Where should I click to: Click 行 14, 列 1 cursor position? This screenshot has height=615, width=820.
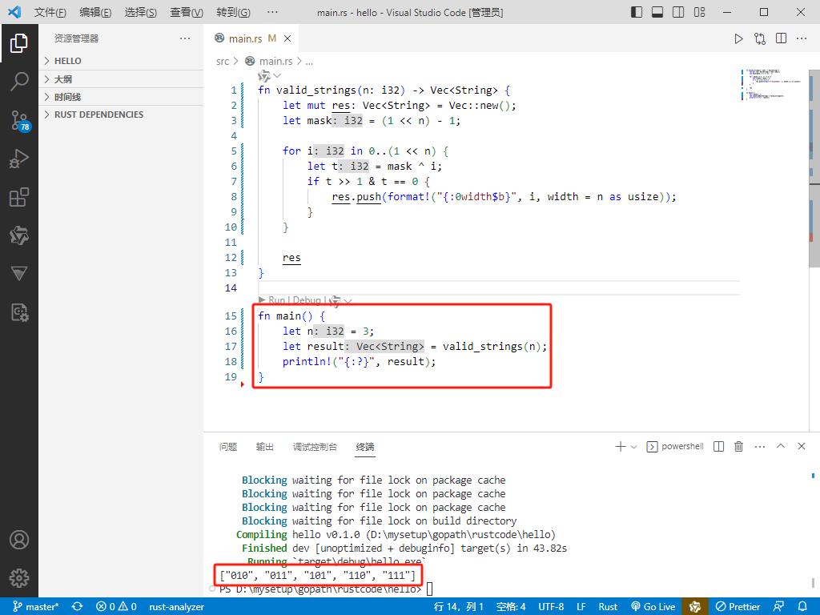(x=459, y=607)
